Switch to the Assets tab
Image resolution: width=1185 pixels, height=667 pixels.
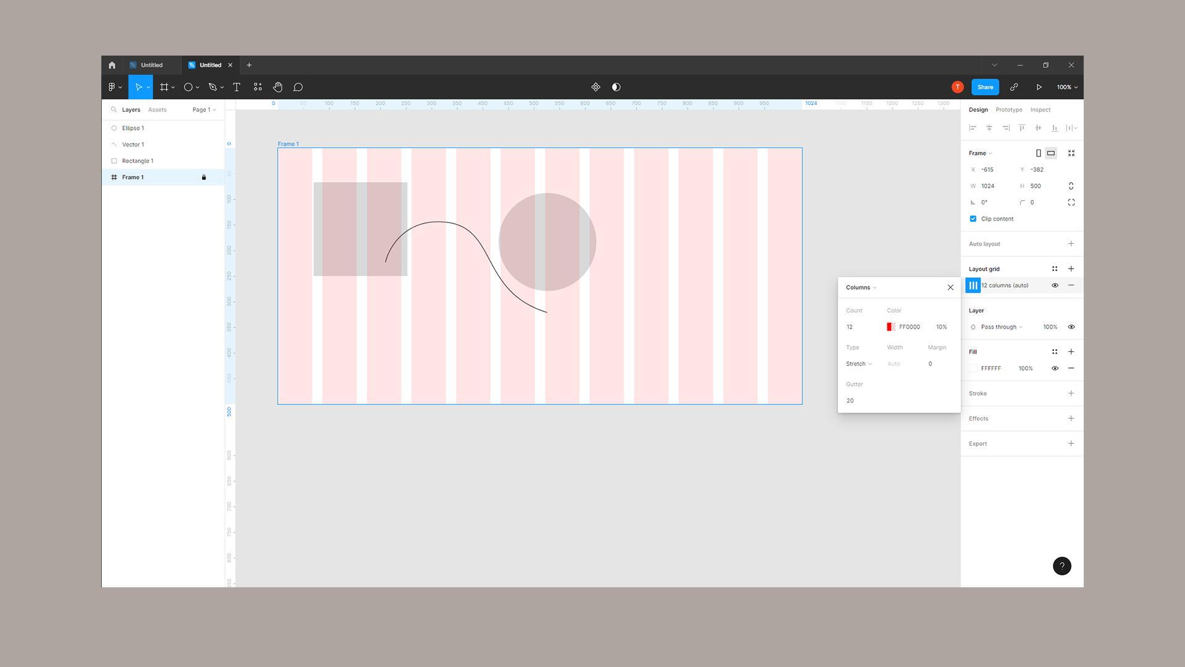[157, 109]
